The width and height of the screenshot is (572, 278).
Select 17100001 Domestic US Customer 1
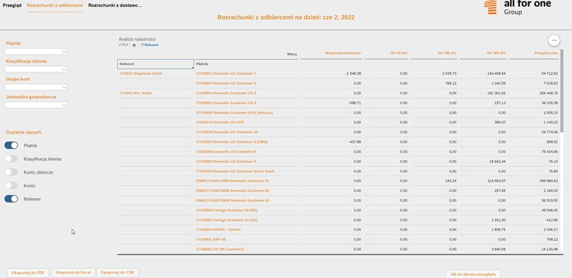click(x=225, y=73)
